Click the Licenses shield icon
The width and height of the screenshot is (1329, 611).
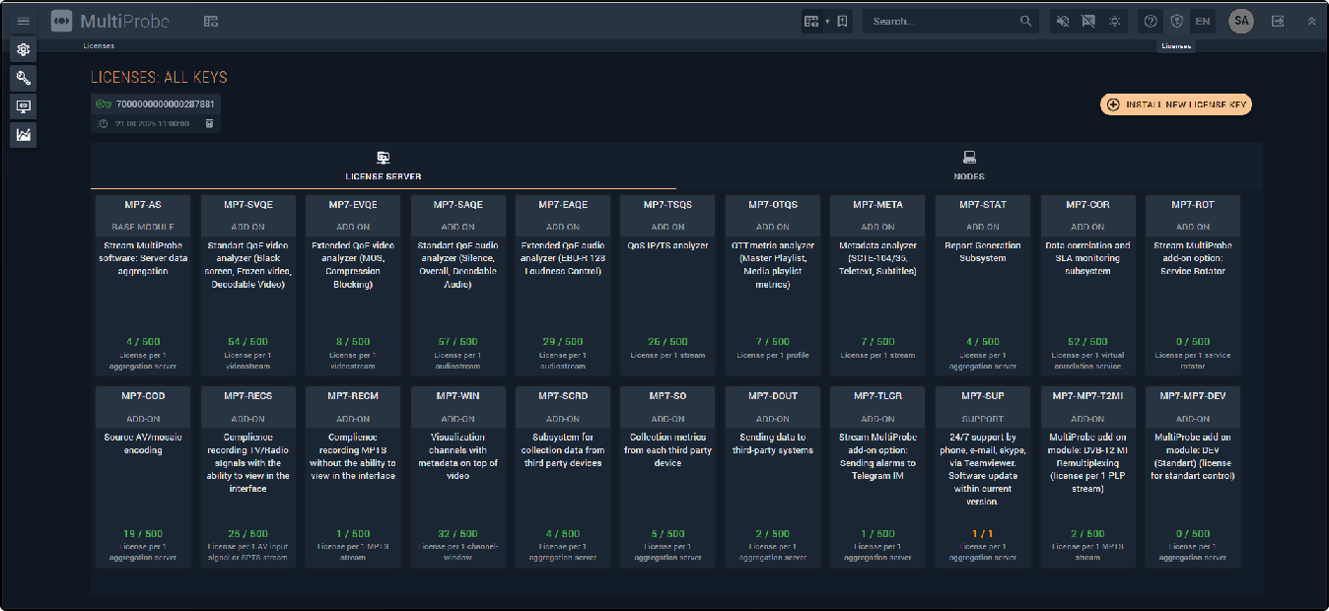1176,21
